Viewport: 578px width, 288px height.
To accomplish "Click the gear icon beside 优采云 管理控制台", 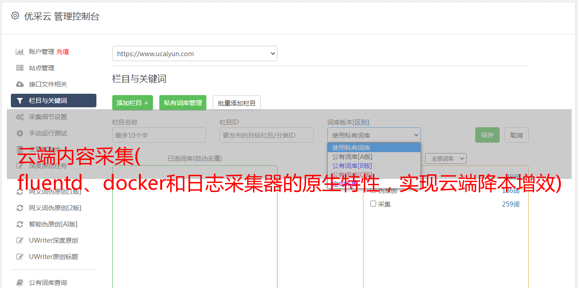I will (x=15, y=16).
